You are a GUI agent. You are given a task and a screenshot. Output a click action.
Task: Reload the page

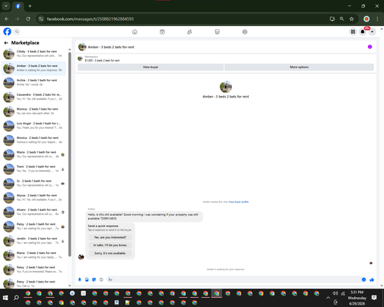28,19
